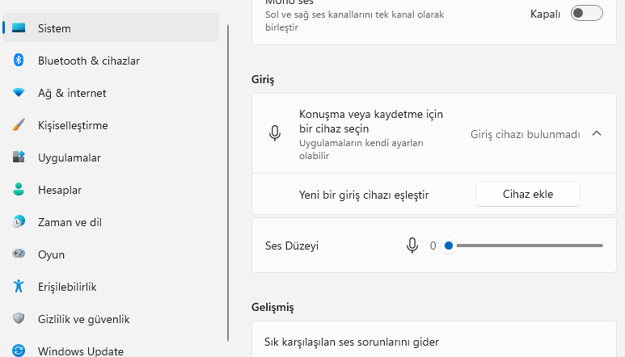Toggle the Mono ses switch
This screenshot has width=625, height=357.
coord(586,14)
